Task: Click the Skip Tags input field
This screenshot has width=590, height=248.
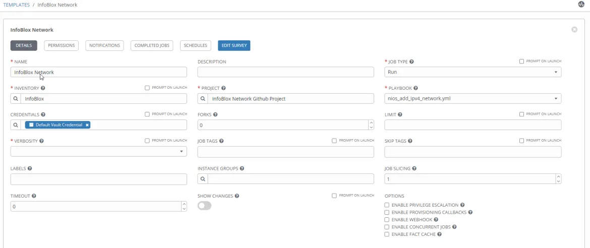Action: click(473, 152)
